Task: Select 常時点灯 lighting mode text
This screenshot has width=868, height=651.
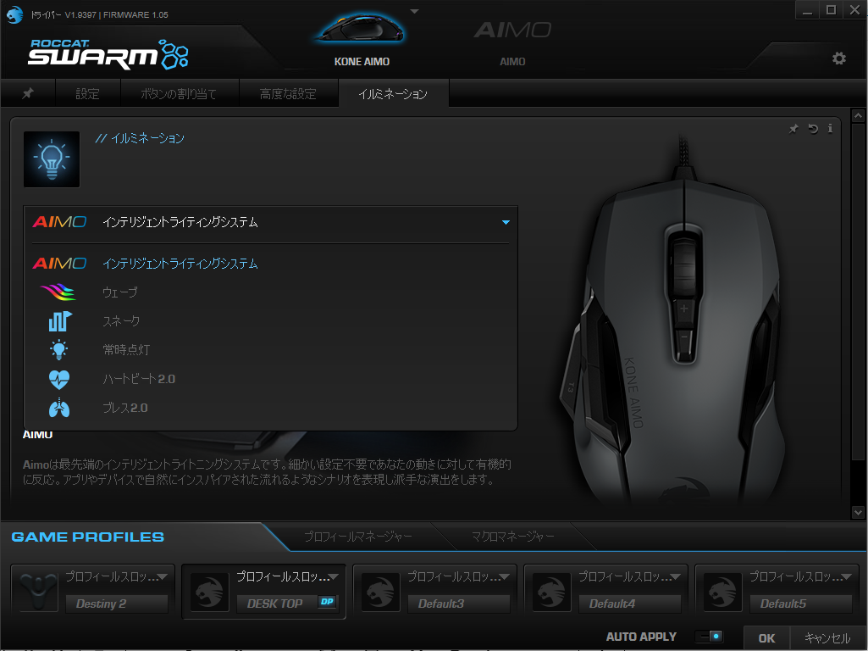Action: (126, 349)
